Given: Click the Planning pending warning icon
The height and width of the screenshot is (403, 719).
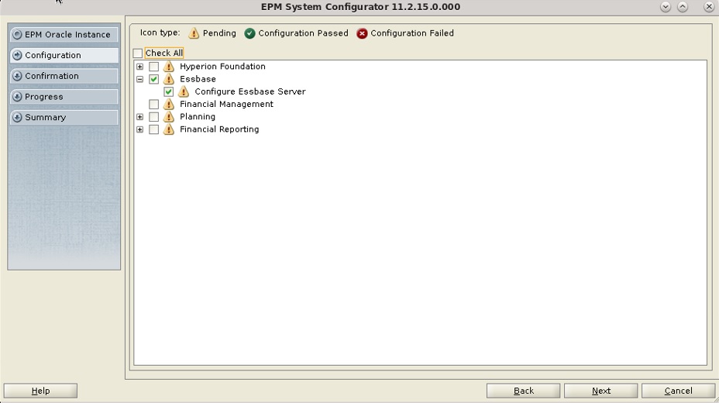Looking at the screenshot, I should click(169, 116).
